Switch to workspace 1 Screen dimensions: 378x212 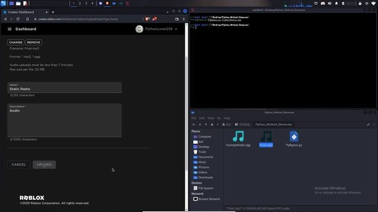pyautogui.click(x=73, y=4)
